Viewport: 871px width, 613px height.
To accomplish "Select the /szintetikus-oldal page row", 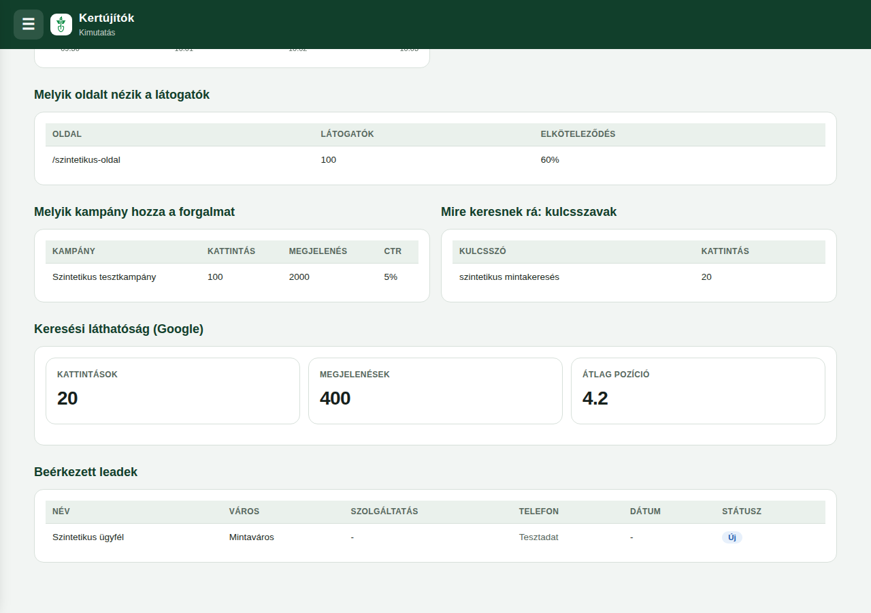I will (x=435, y=160).
